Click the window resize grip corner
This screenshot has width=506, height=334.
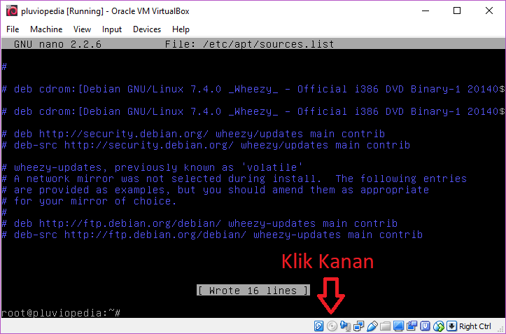[x=501, y=328]
